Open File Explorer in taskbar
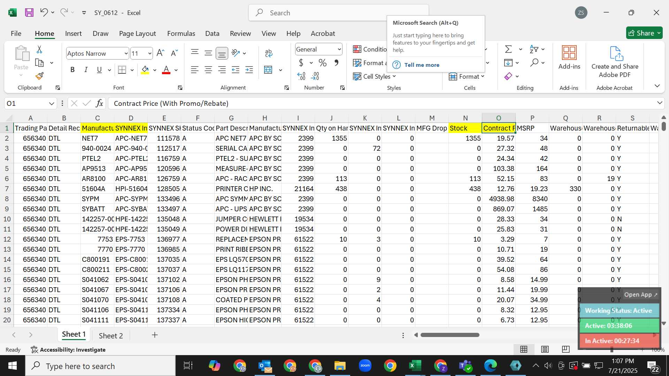Viewport: 669px width, 376px height. [340, 366]
